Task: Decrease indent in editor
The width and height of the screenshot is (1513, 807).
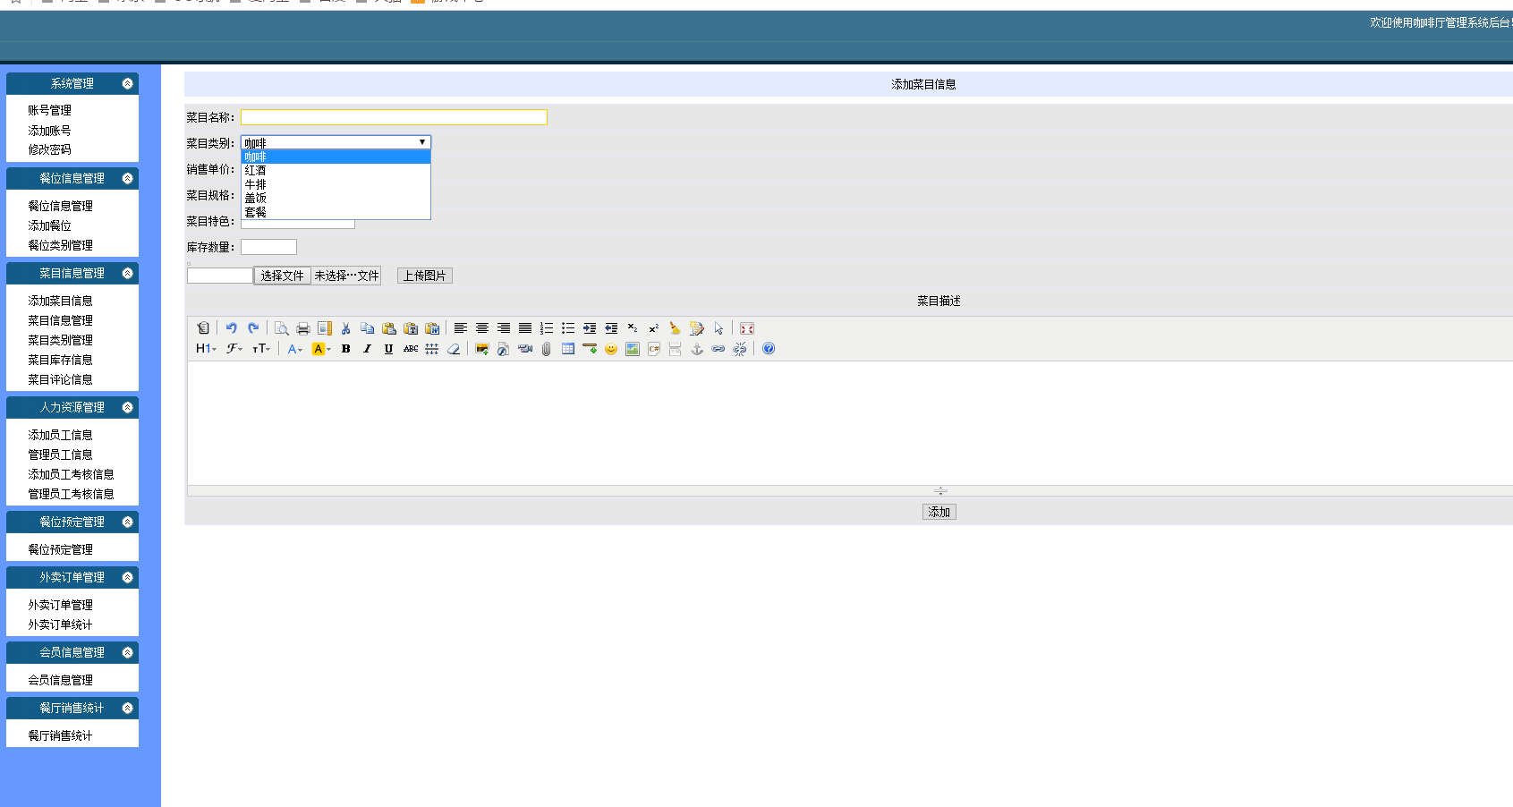Action: click(611, 328)
